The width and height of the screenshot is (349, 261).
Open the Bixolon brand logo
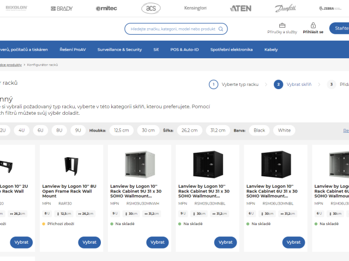(16, 8)
